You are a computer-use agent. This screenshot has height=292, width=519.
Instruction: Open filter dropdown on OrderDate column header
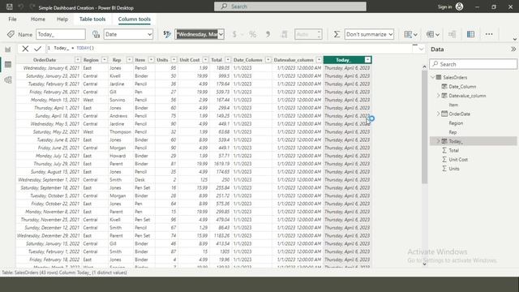[78, 60]
